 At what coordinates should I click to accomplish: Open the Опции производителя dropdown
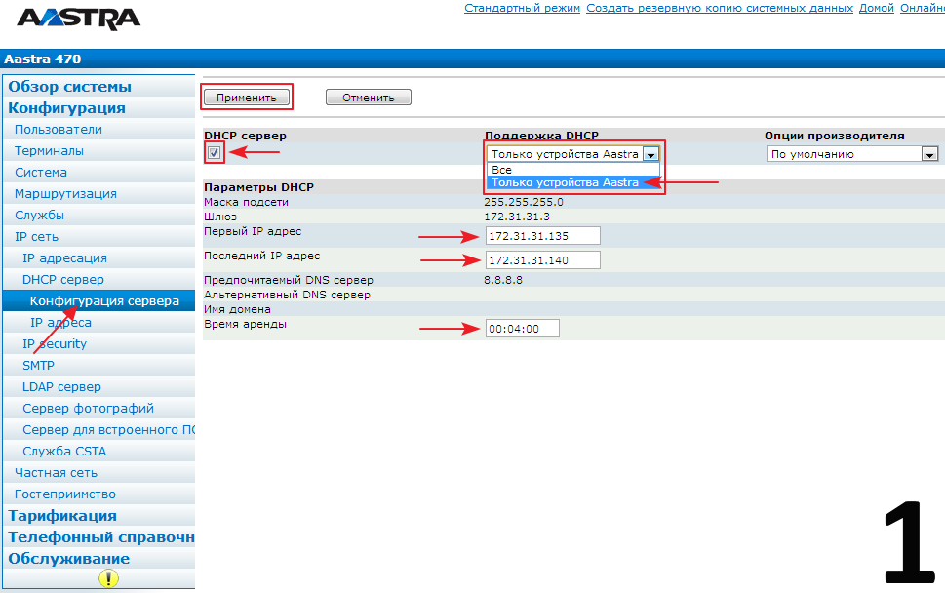[x=852, y=154]
